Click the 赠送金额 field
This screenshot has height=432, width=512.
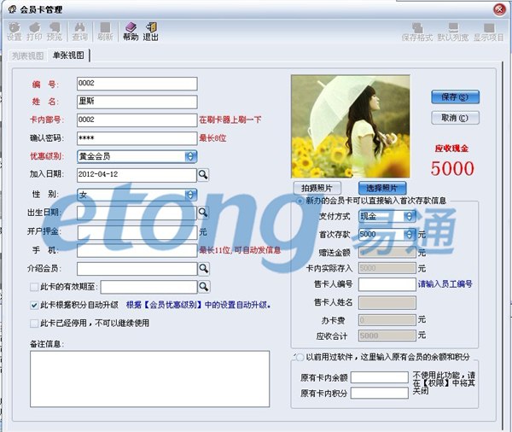tap(387, 253)
